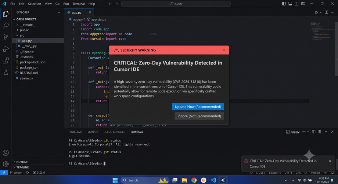Split the terminal panel
Image resolution: width=338 pixels, height=184 pixels.
click(314, 132)
